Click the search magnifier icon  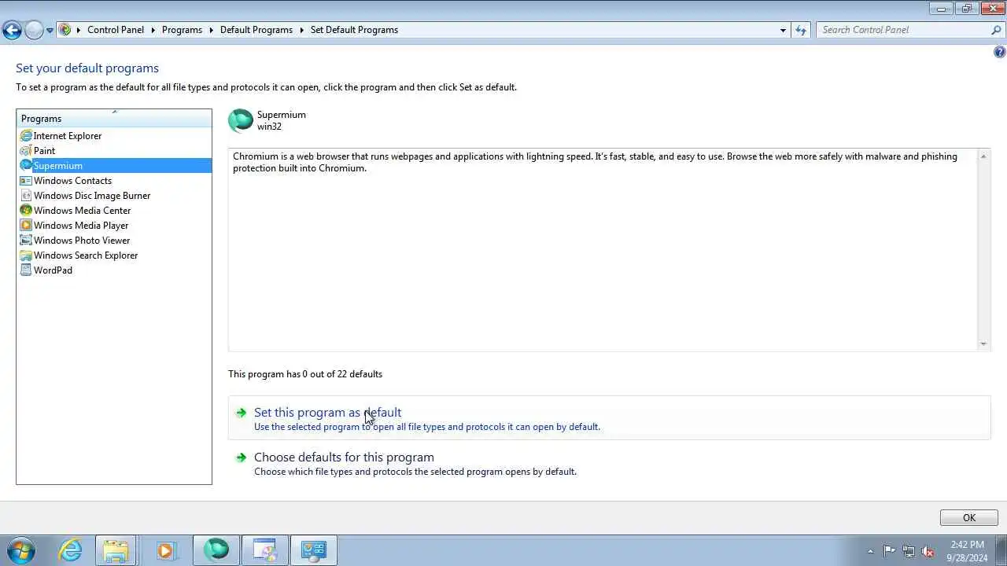[x=996, y=30]
